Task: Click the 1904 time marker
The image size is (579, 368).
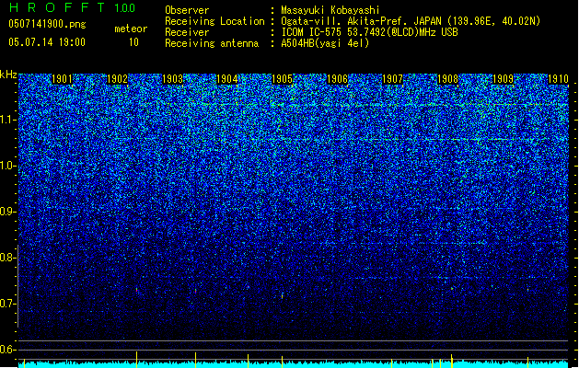Action: click(x=226, y=79)
